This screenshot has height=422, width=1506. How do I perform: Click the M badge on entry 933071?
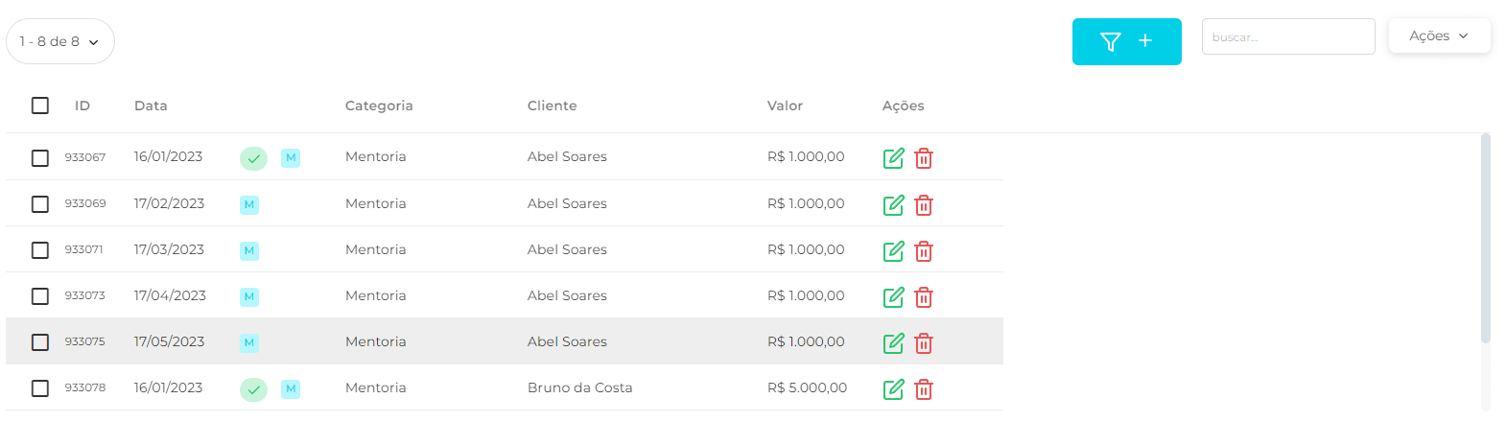tap(249, 250)
